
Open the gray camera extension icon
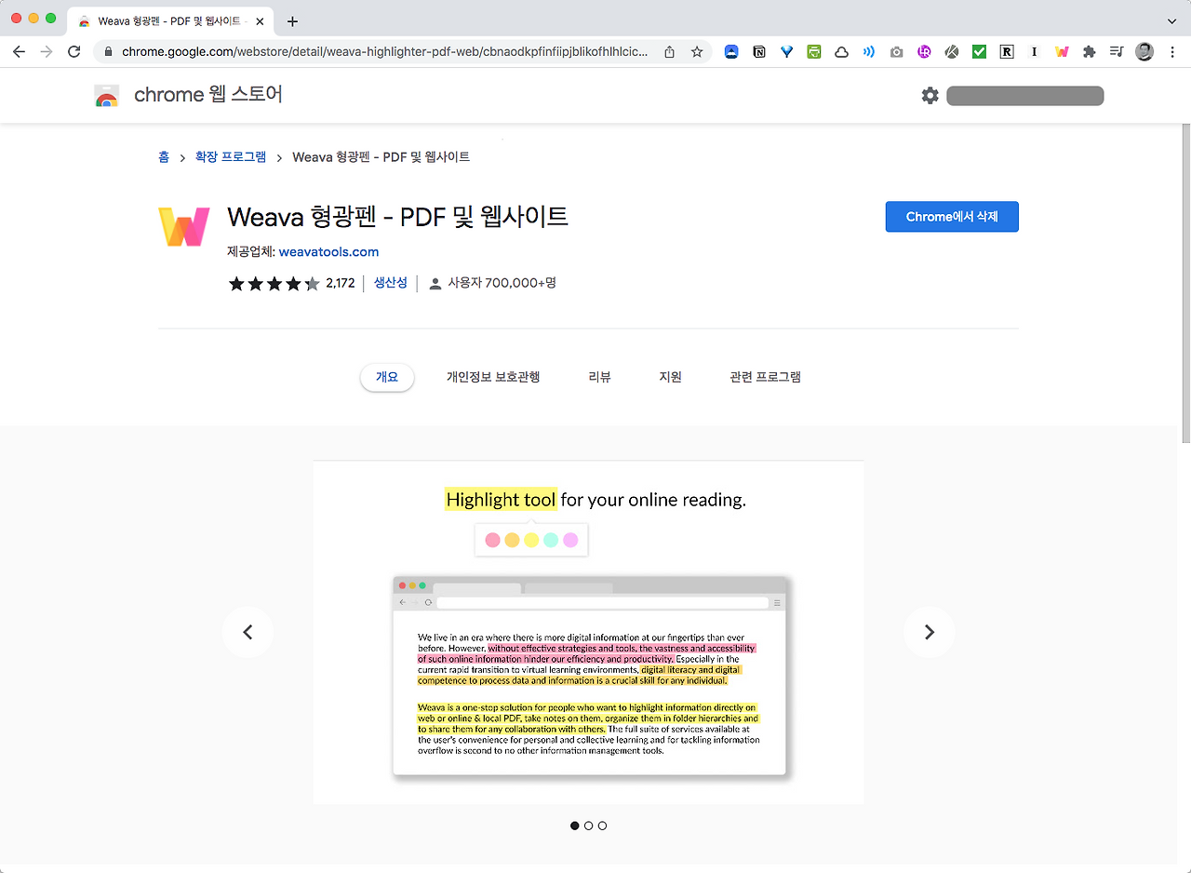pyautogui.click(x=896, y=52)
